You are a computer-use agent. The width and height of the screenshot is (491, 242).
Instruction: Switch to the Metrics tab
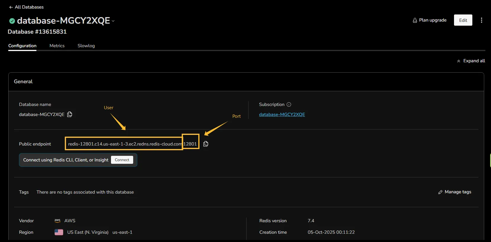pos(57,46)
